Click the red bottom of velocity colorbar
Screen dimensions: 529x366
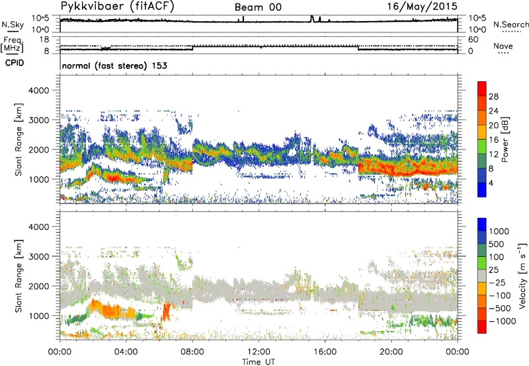[482, 327]
